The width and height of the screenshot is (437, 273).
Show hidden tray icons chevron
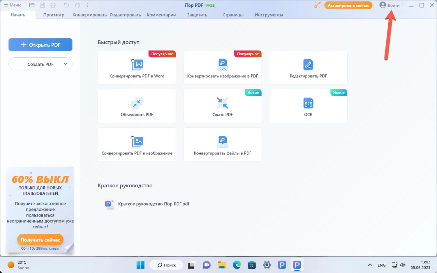point(370,265)
